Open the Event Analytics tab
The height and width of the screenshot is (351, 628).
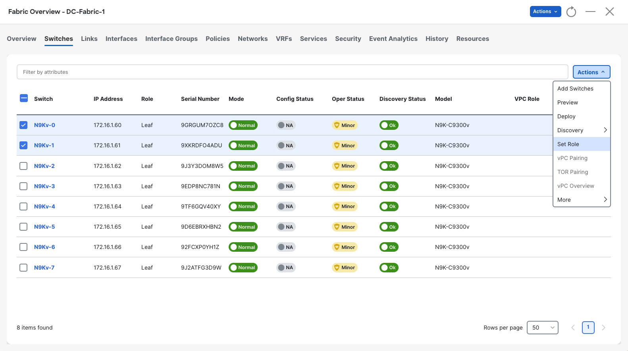393,39
